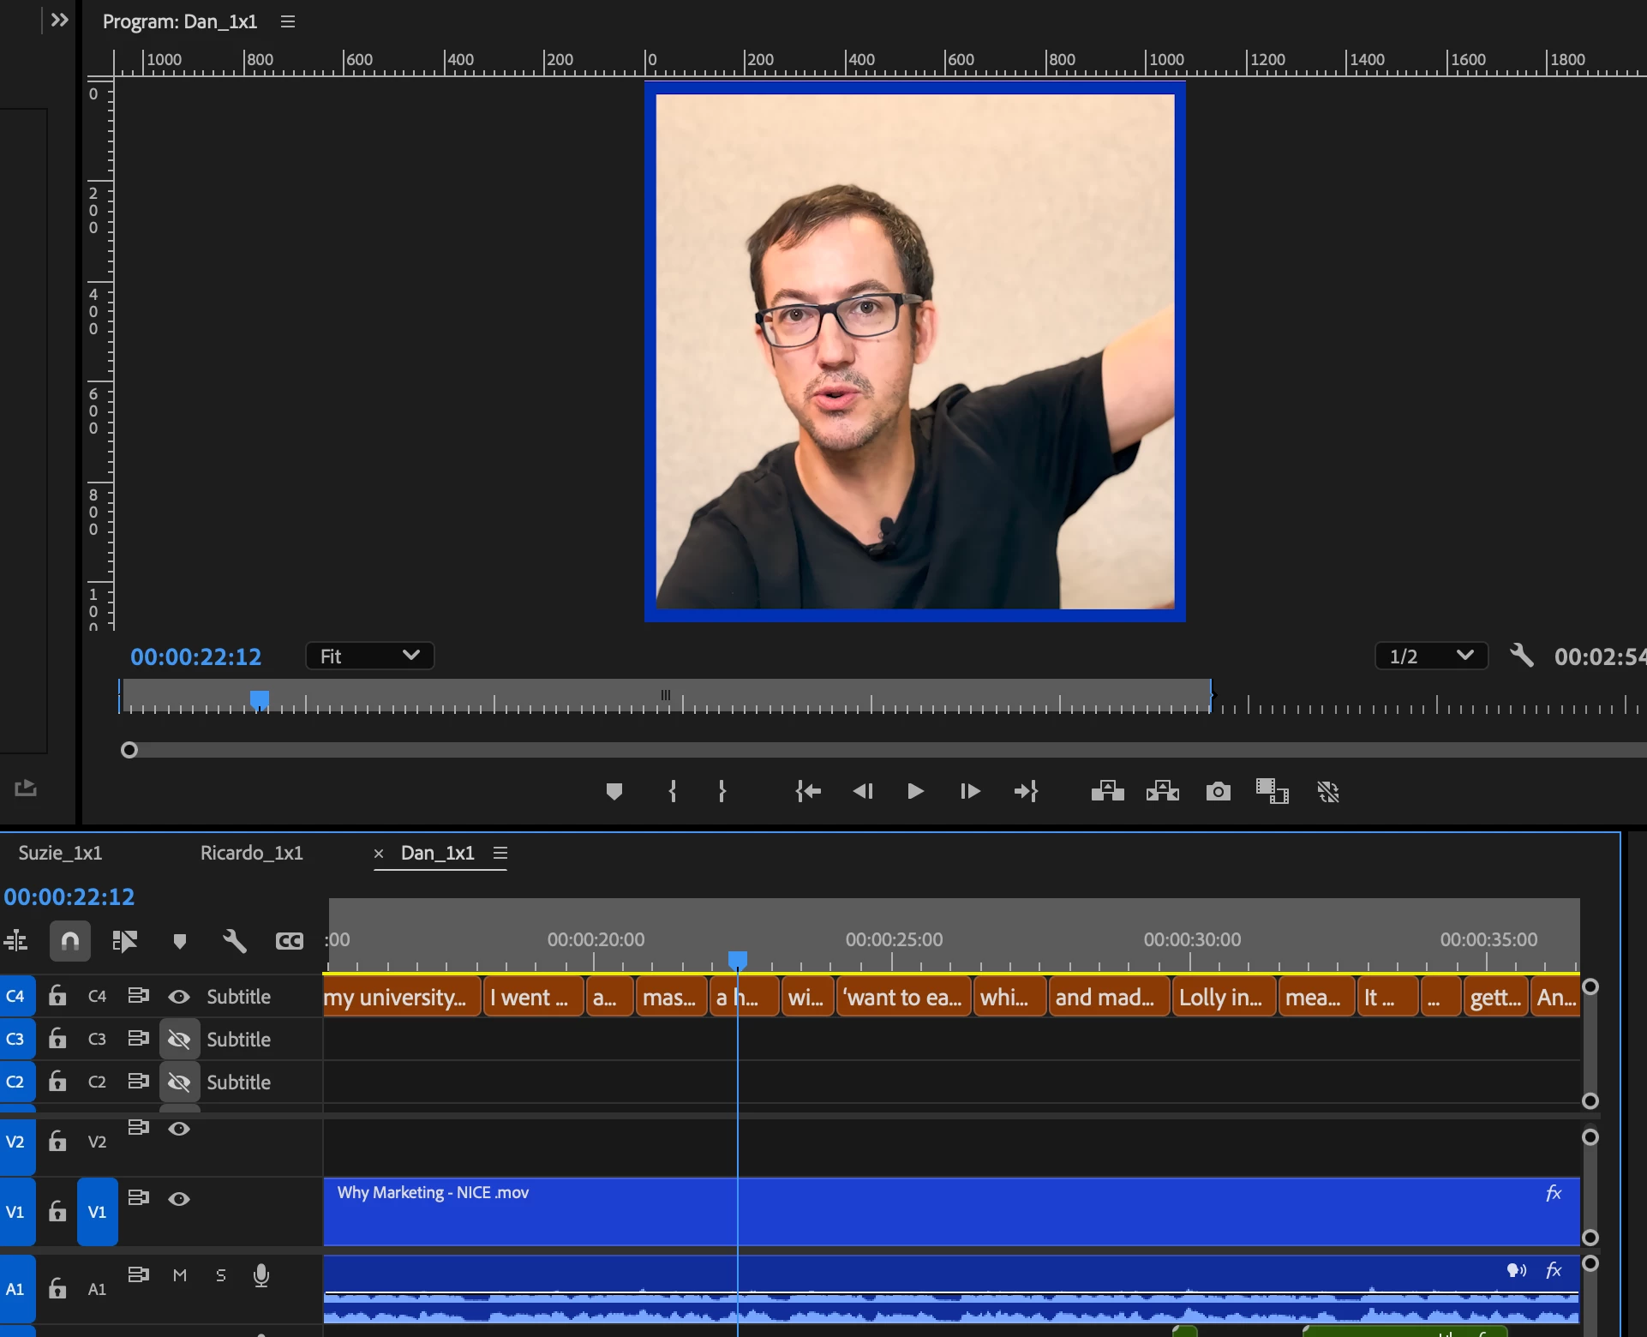
Task: Toggle Snap in Timeline magnet button
Action: (70, 941)
